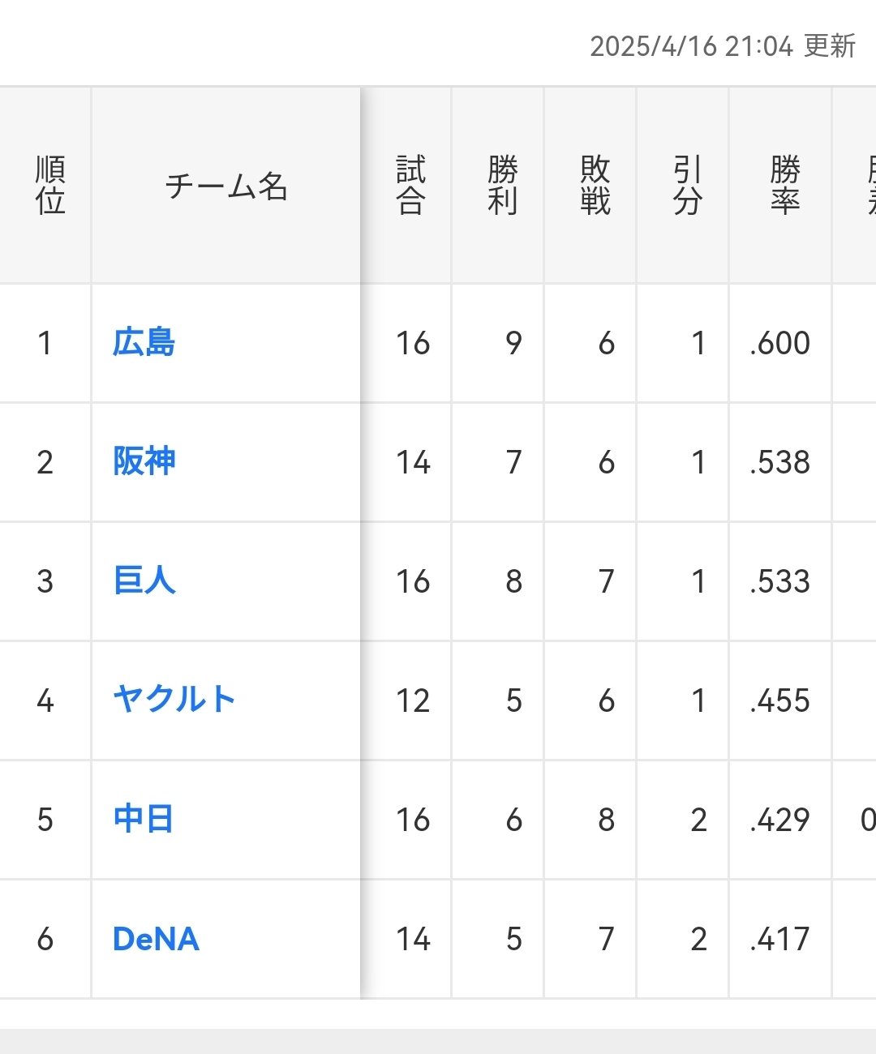This screenshot has height=1054, width=876.
Task: Select 阪神's win rate cell .538
Action: pos(779,462)
